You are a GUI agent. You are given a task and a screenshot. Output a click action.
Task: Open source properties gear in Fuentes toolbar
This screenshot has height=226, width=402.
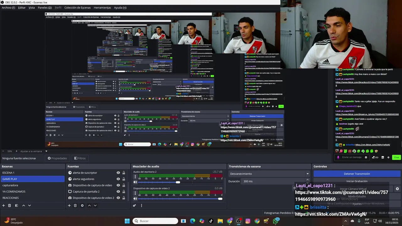82,206
